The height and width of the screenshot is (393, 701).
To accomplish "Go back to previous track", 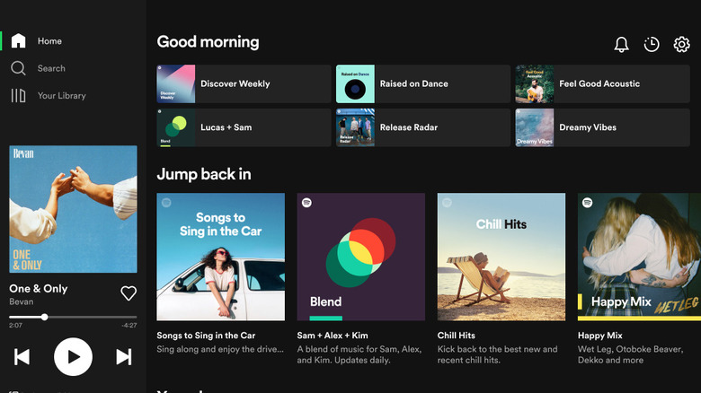I will [x=22, y=357].
